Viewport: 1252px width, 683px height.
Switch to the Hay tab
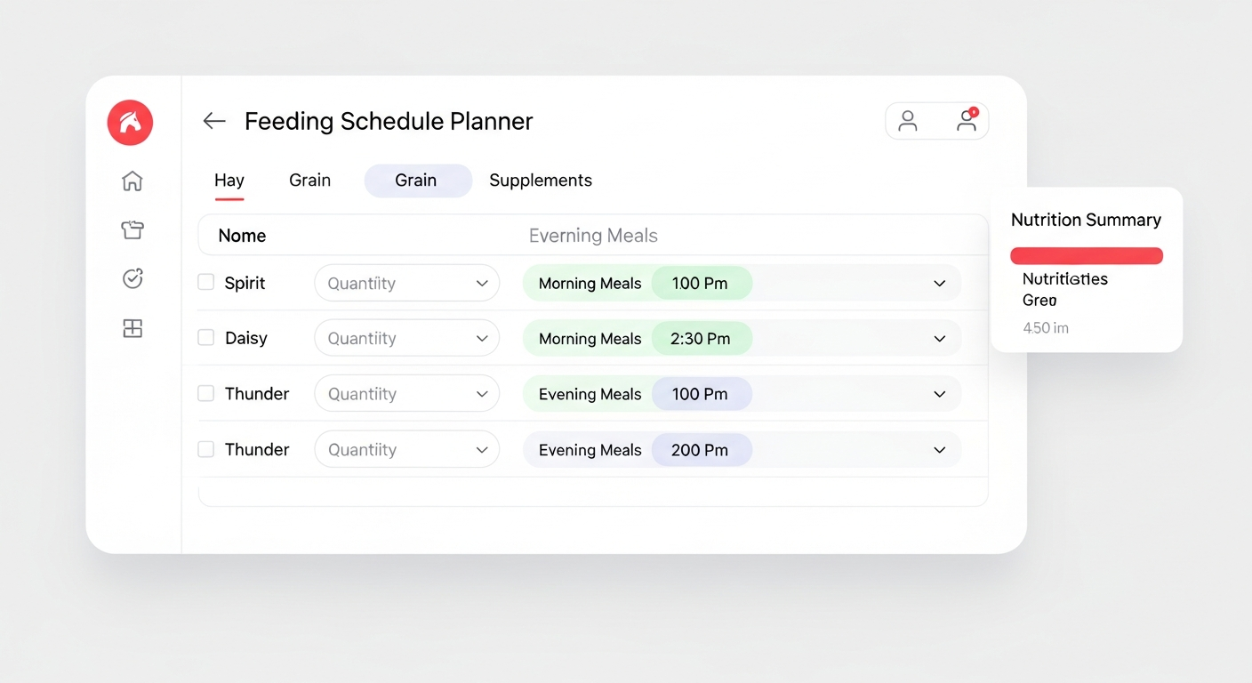(x=229, y=181)
